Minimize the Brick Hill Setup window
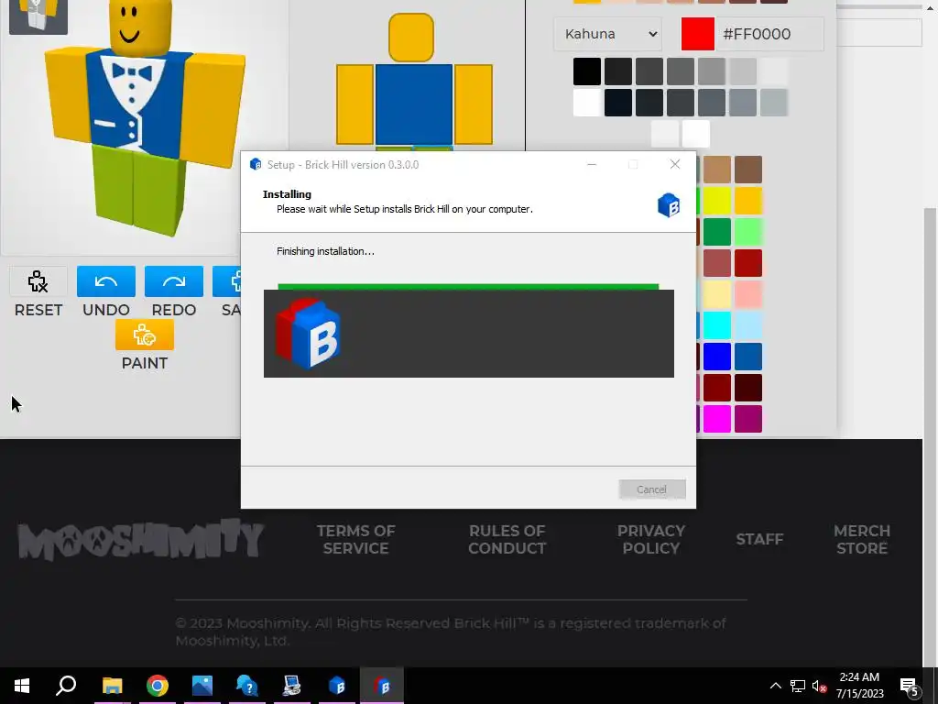This screenshot has height=704, width=938. click(x=592, y=165)
